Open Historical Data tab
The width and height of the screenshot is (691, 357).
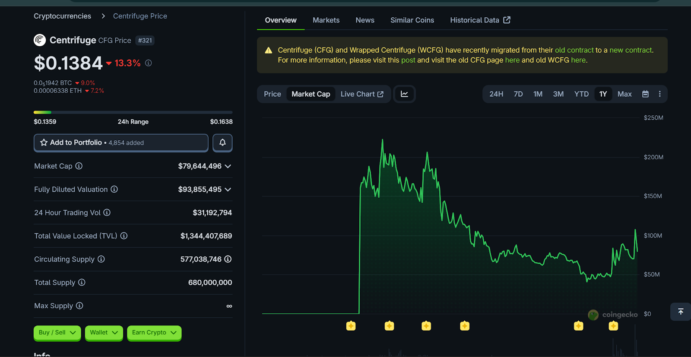pos(480,20)
